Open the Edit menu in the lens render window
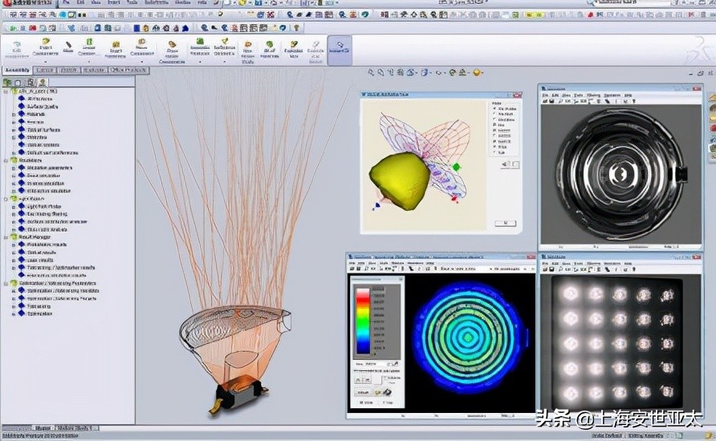 555,95
